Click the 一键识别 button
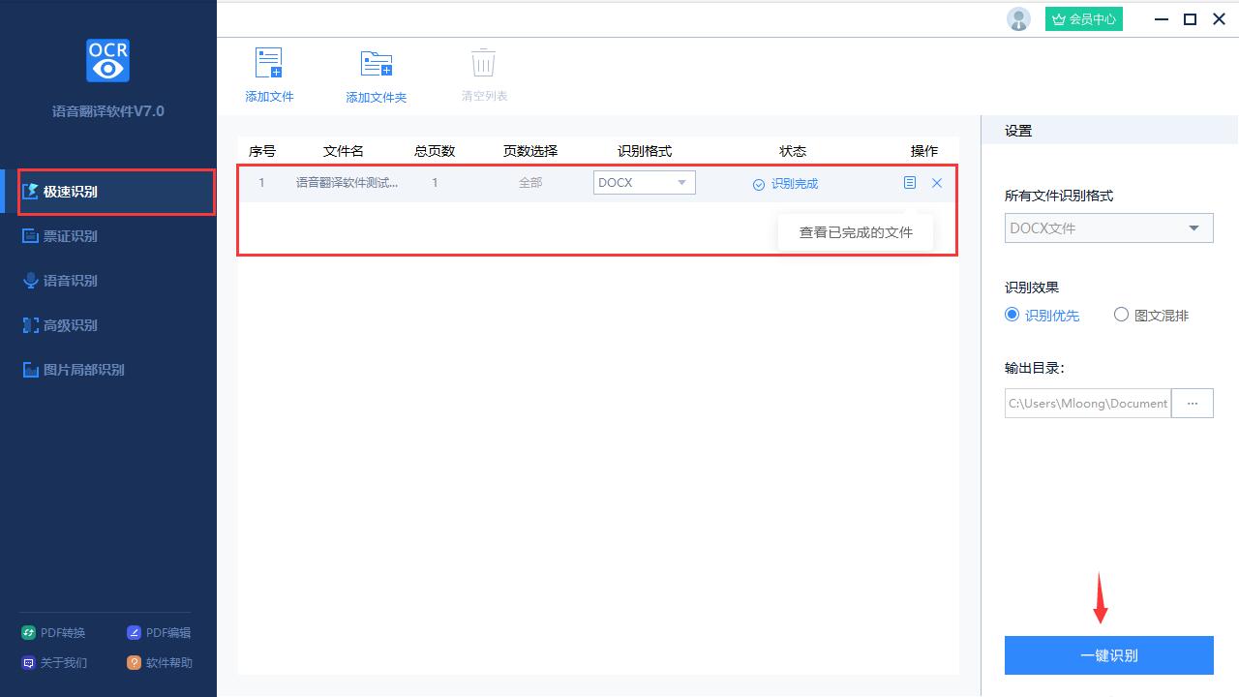The image size is (1239, 697). [1108, 654]
